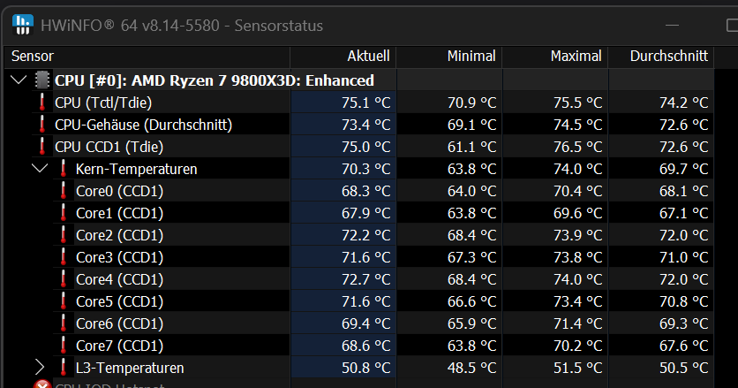Viewport: 738px width, 388px height.
Task: Click thermometer icon next to Core4 (CCD1)
Action: pyautogui.click(x=63, y=279)
